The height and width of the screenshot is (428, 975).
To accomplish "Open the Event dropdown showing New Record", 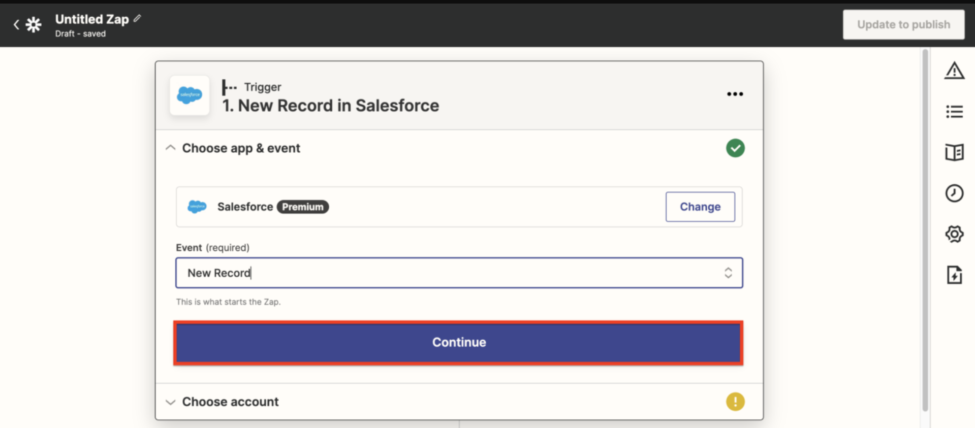I will point(459,273).
